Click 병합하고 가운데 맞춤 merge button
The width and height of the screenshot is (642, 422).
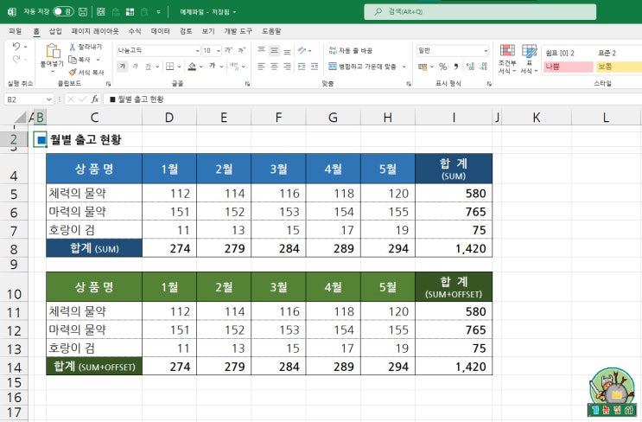click(363, 67)
